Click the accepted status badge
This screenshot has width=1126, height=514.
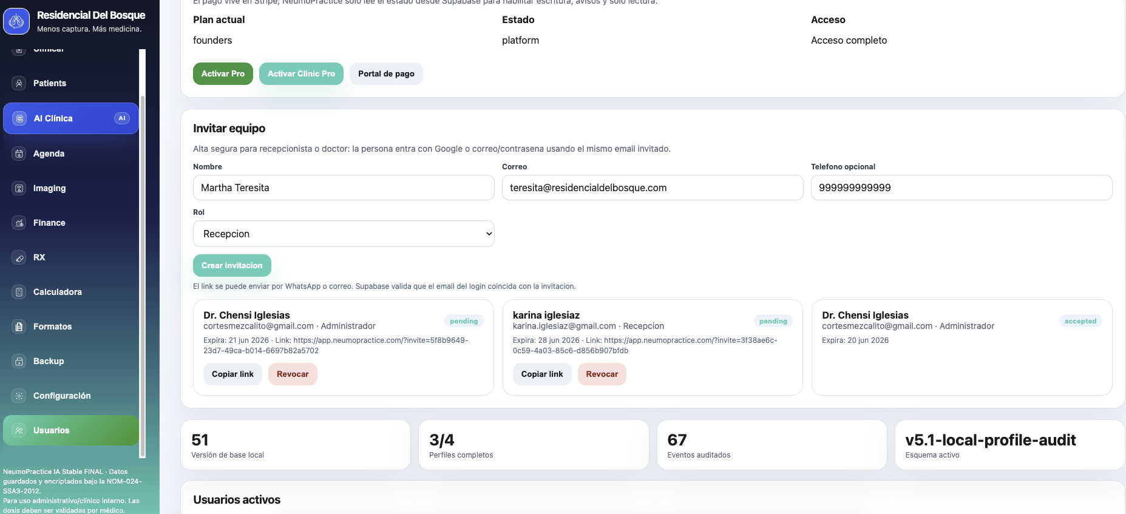[x=1080, y=321]
